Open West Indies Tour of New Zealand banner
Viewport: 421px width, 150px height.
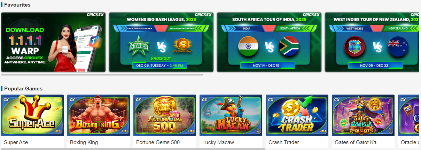372,42
